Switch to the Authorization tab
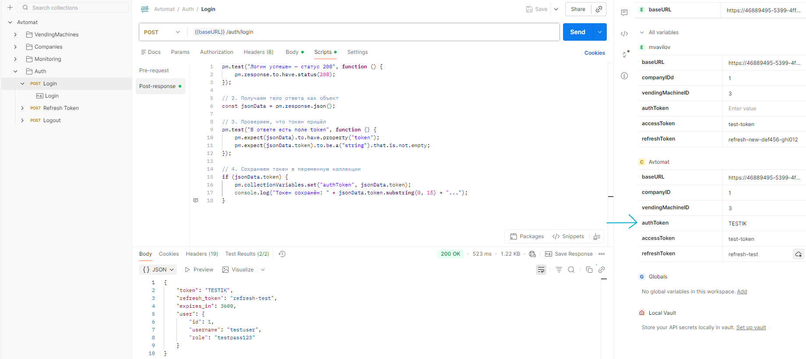The width and height of the screenshot is (806, 359). pos(216,52)
